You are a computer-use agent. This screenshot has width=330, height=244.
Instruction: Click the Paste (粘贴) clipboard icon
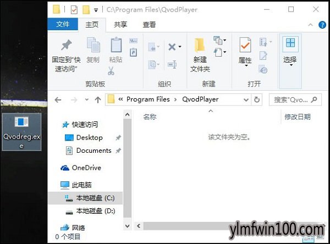coord(116,45)
